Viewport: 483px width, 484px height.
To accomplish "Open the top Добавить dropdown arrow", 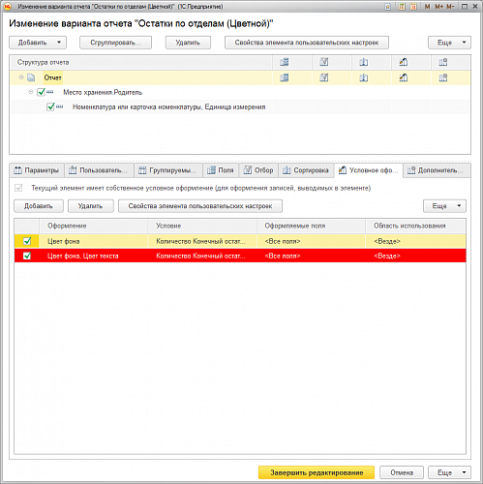I will pyautogui.click(x=59, y=43).
